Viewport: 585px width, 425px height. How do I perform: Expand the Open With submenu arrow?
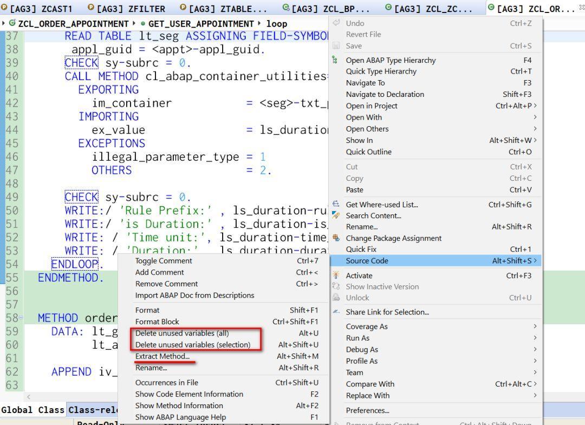pyautogui.click(x=535, y=117)
